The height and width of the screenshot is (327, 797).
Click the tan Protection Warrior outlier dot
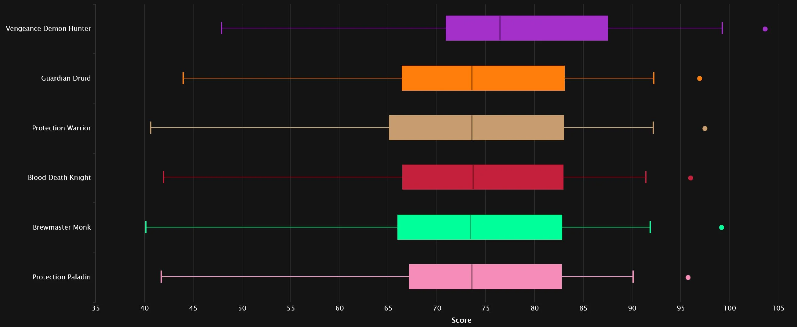tap(705, 128)
